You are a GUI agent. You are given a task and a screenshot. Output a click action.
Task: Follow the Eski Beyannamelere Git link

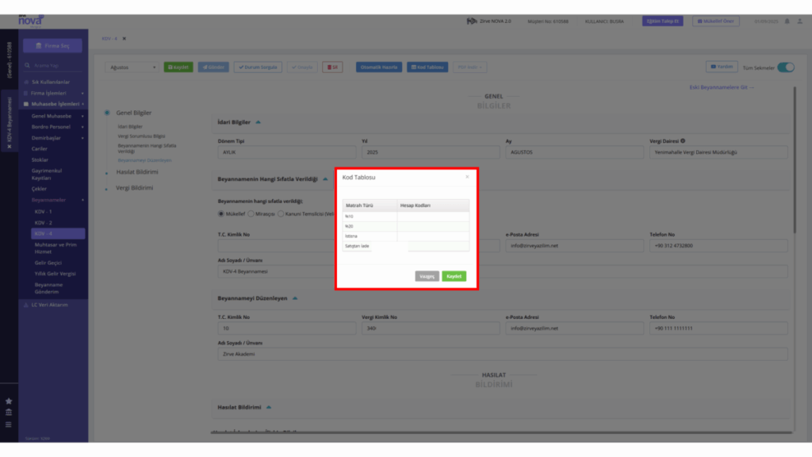coord(722,87)
